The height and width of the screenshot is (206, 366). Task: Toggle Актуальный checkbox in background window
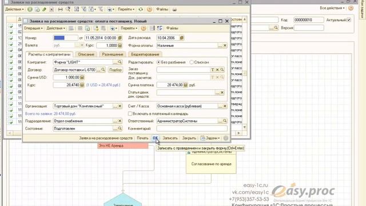[349, 20]
